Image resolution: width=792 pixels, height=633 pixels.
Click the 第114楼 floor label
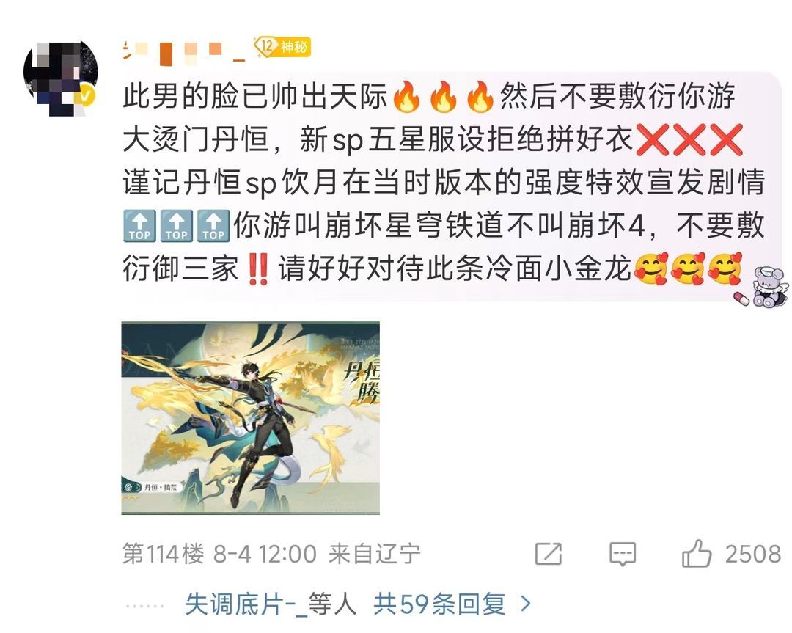coord(163,554)
